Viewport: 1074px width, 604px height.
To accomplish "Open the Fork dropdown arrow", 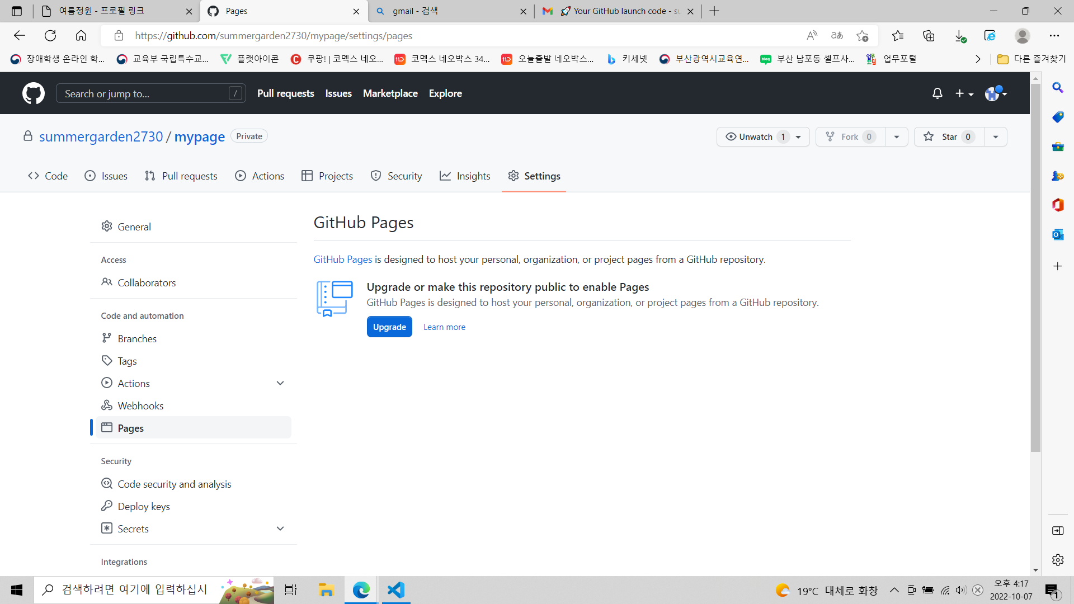I will [x=897, y=137].
